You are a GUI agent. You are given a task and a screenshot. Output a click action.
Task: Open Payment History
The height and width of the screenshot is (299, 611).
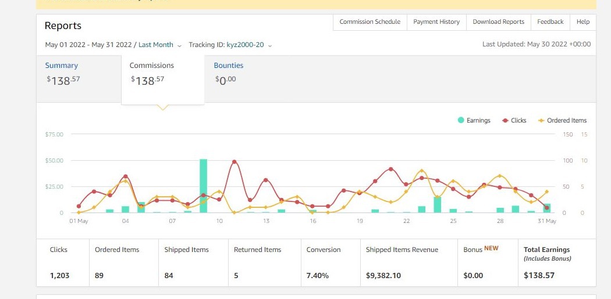coord(436,22)
